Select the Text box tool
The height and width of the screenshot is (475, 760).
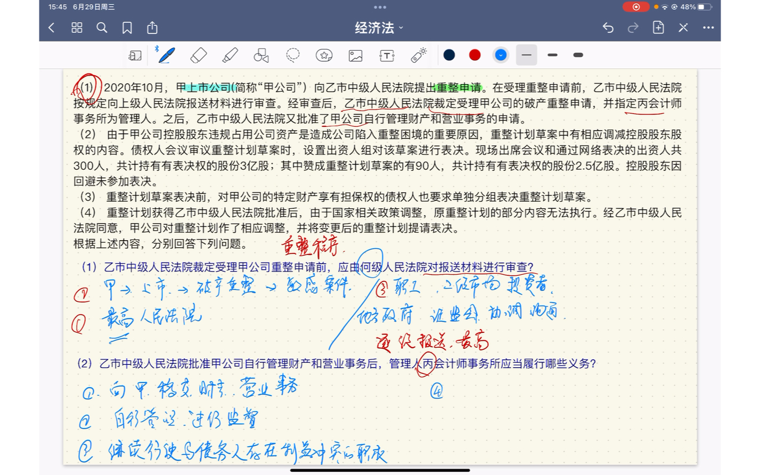pos(387,55)
